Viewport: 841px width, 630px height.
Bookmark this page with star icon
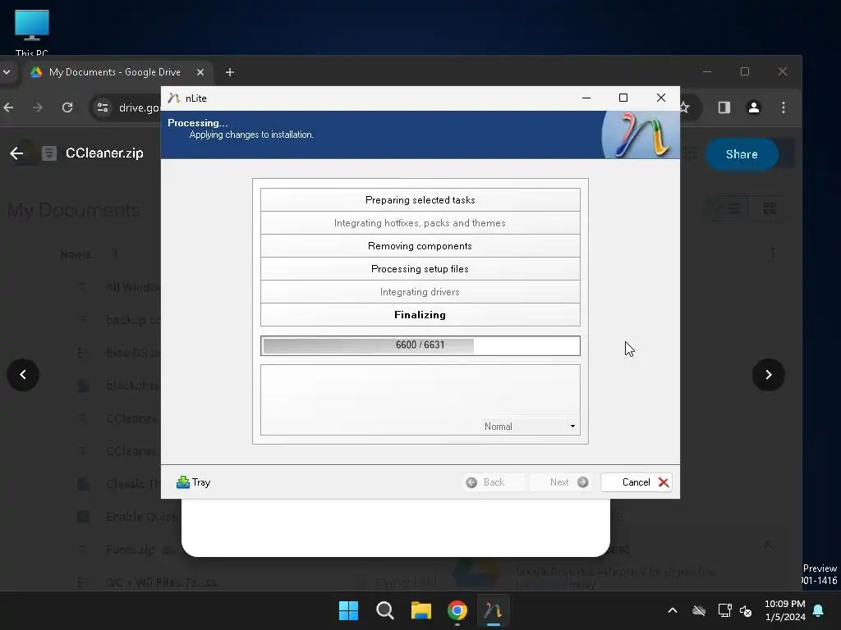pyautogui.click(x=685, y=107)
